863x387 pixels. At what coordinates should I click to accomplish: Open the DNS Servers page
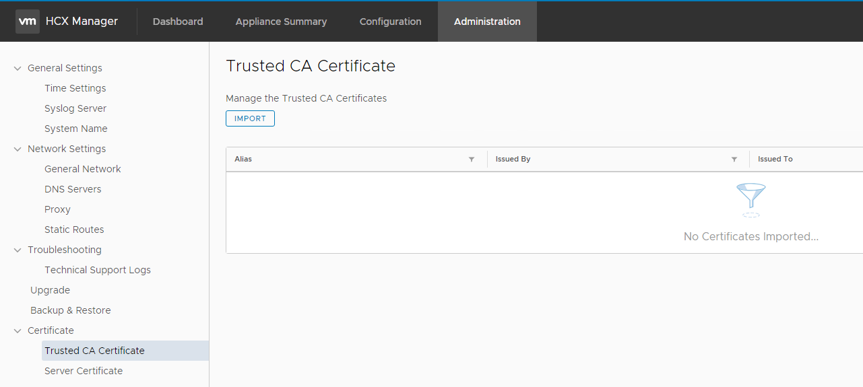click(x=73, y=189)
